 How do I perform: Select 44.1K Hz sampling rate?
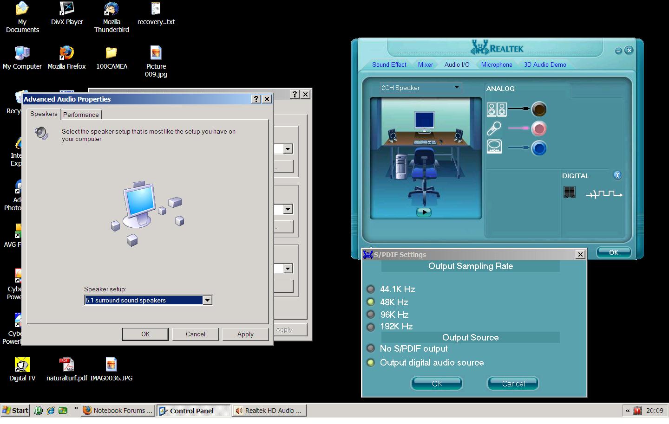pyautogui.click(x=371, y=289)
